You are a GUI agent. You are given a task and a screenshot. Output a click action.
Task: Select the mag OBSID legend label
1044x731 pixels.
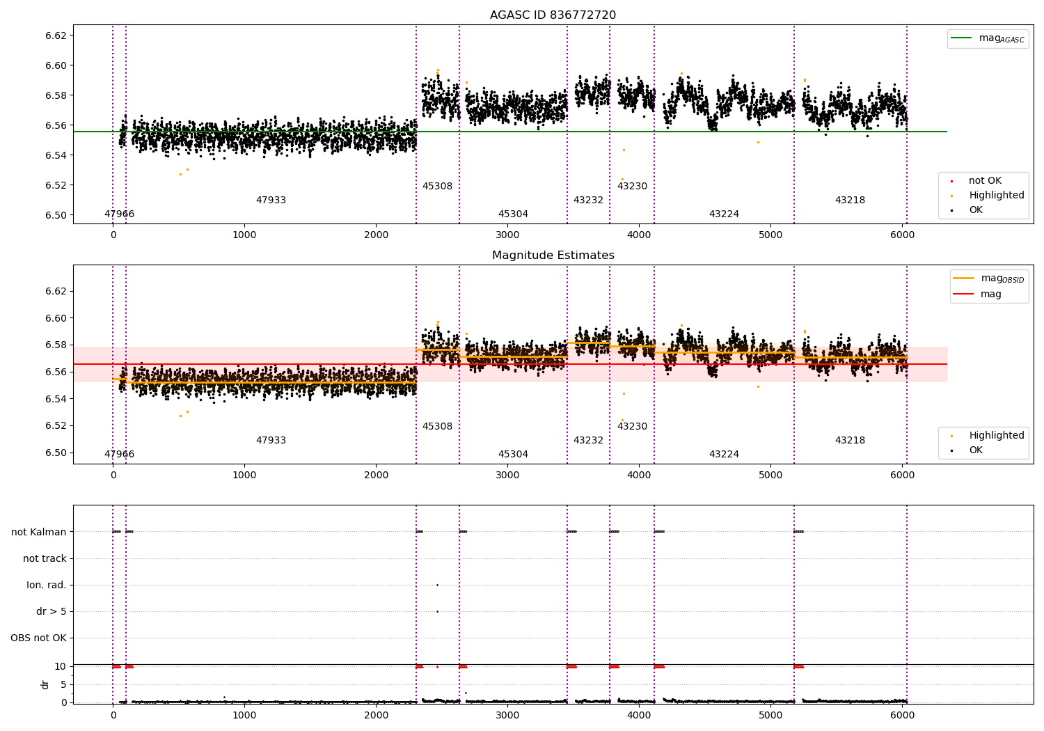(1002, 278)
